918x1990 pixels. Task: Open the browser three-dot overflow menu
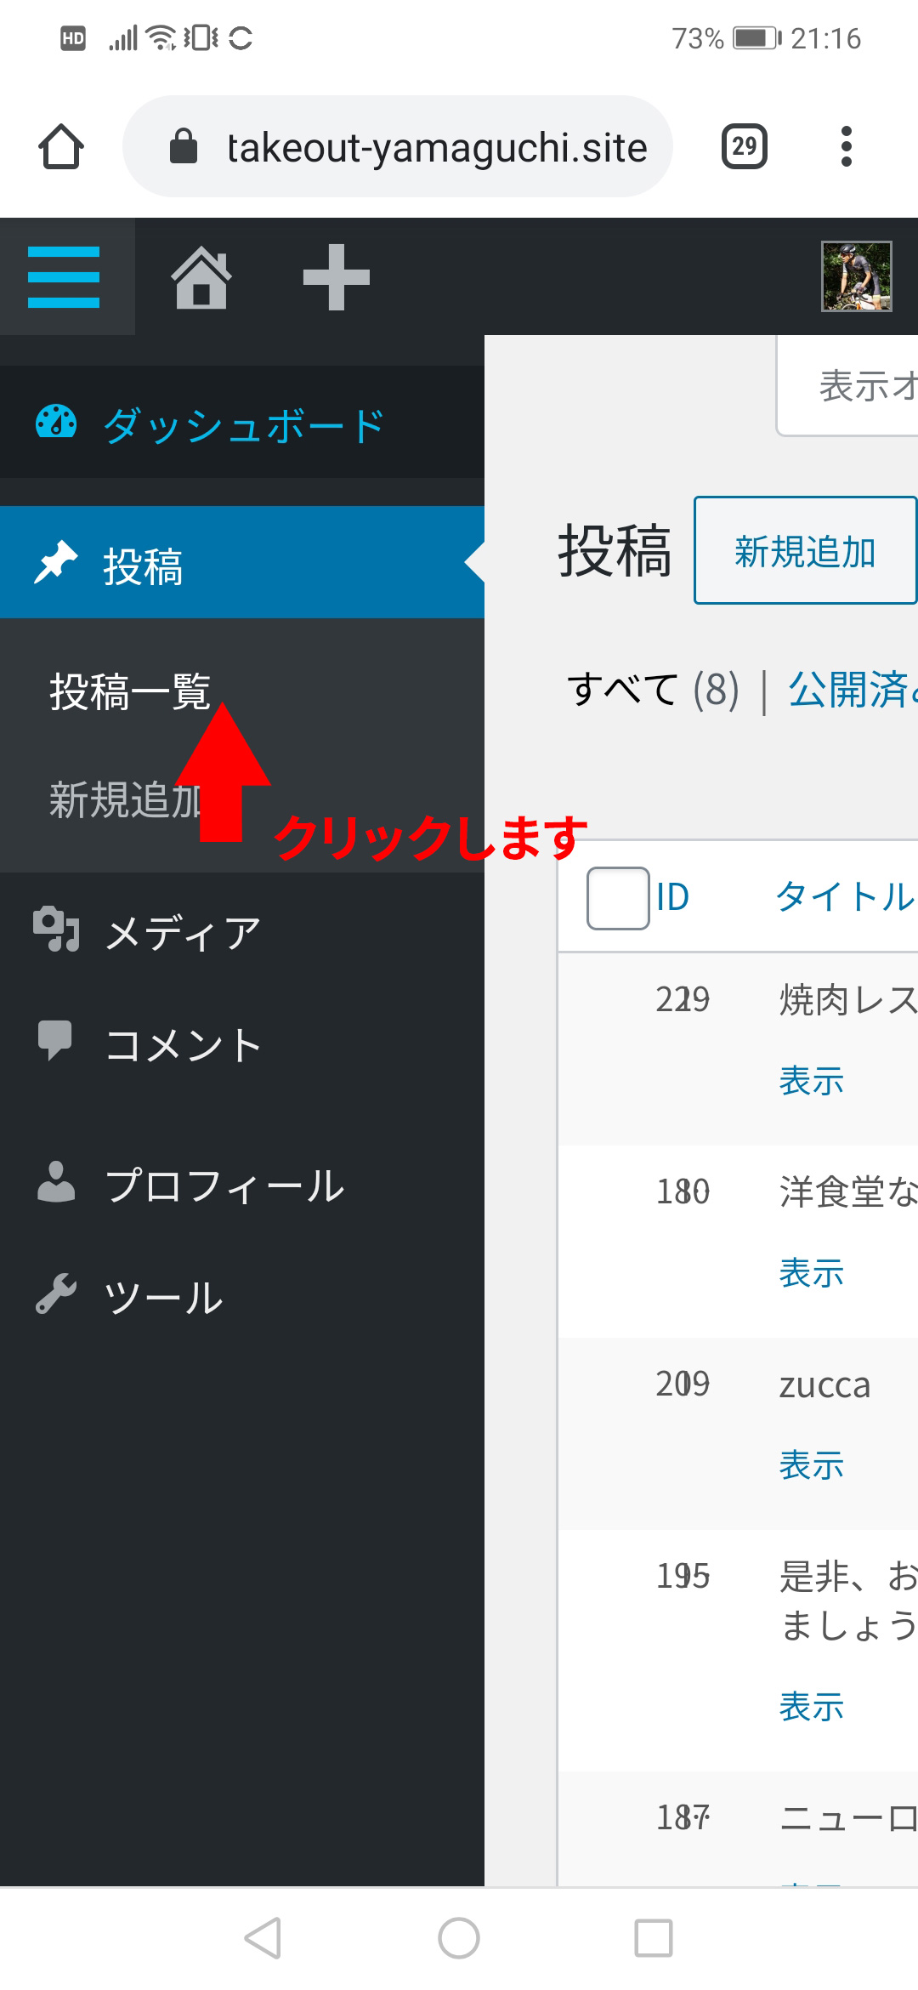tap(846, 146)
